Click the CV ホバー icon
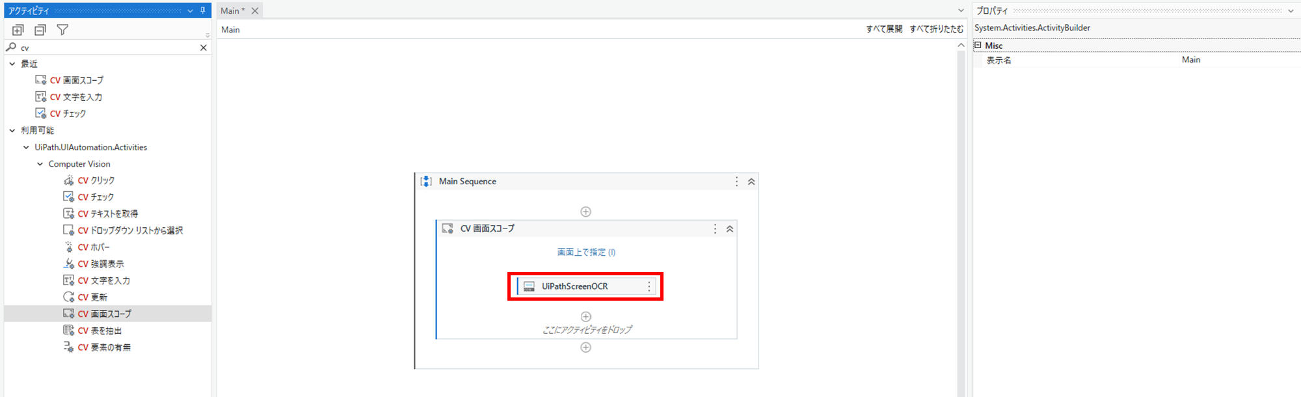Viewport: 1301px width, 397px height. (68, 247)
